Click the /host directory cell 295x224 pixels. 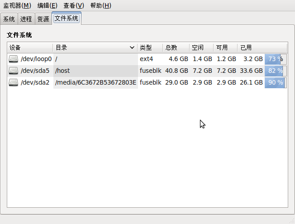[95, 71]
